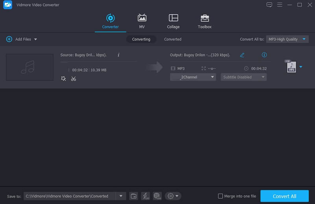The width and height of the screenshot is (315, 204).
Task: Open the Collage tab
Action: [173, 21]
